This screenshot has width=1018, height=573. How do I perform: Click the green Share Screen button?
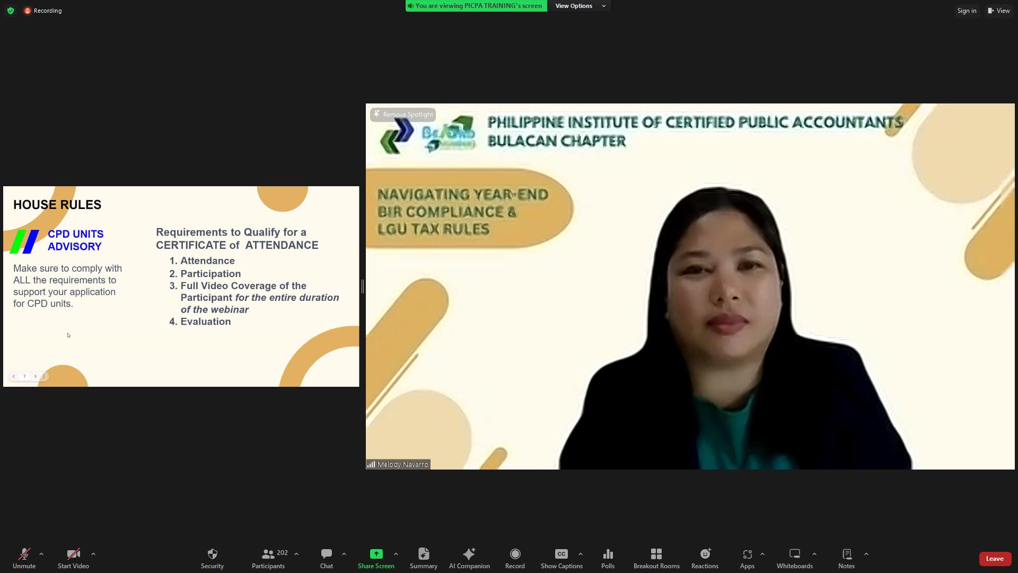point(376,558)
